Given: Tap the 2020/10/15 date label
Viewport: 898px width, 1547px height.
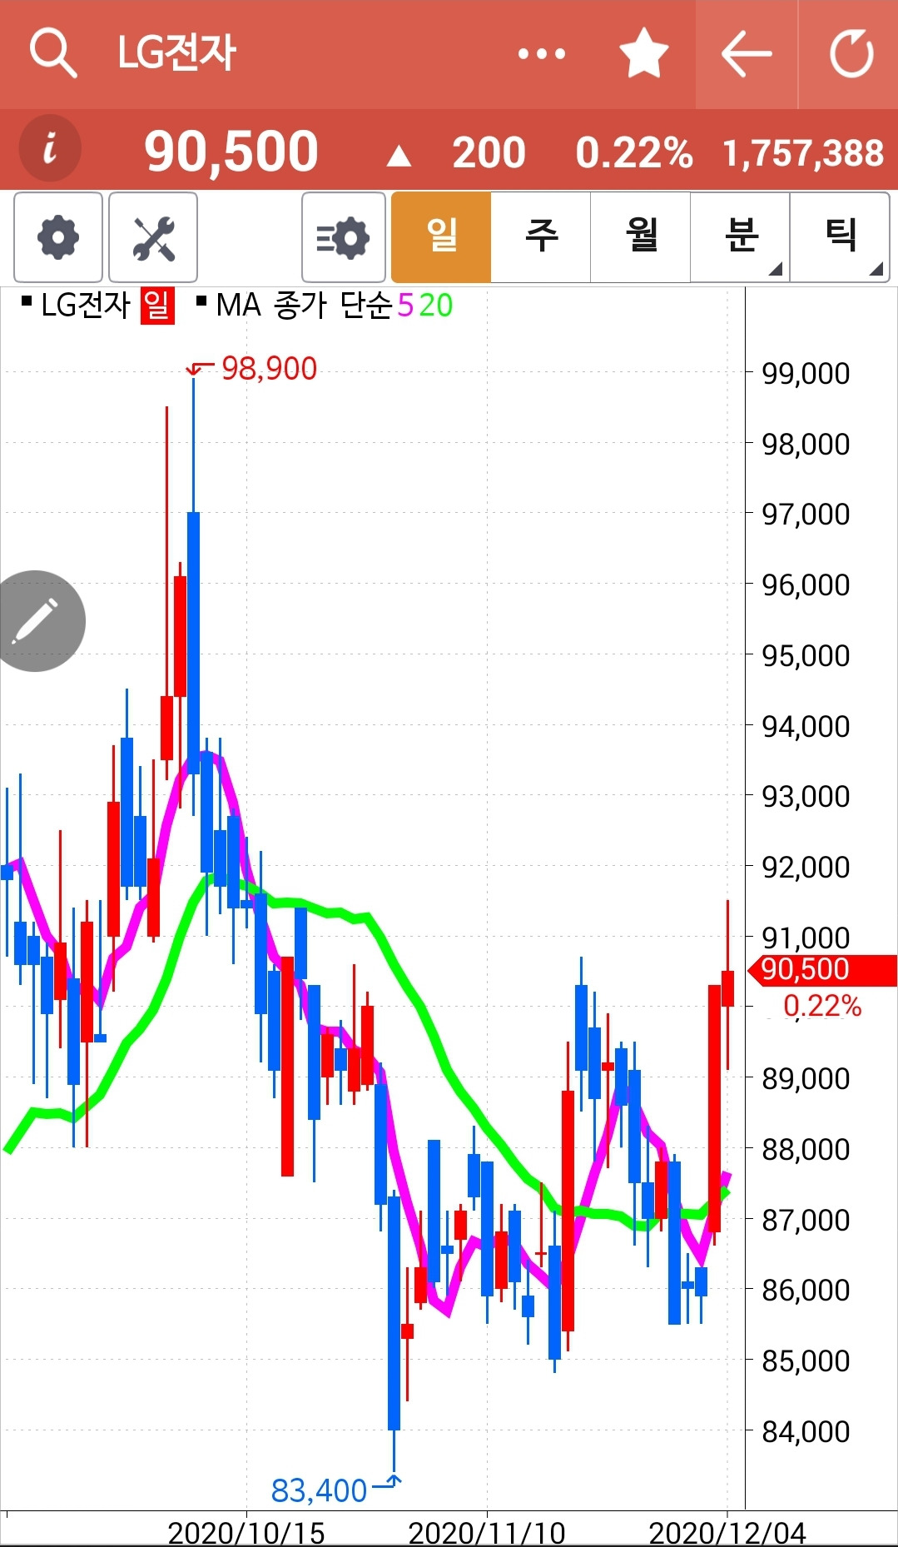Looking at the screenshot, I should pos(246,1533).
